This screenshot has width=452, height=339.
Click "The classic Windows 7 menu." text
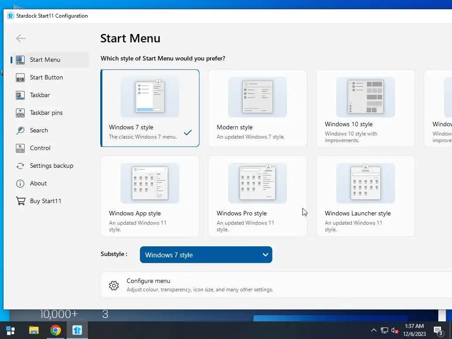(143, 137)
